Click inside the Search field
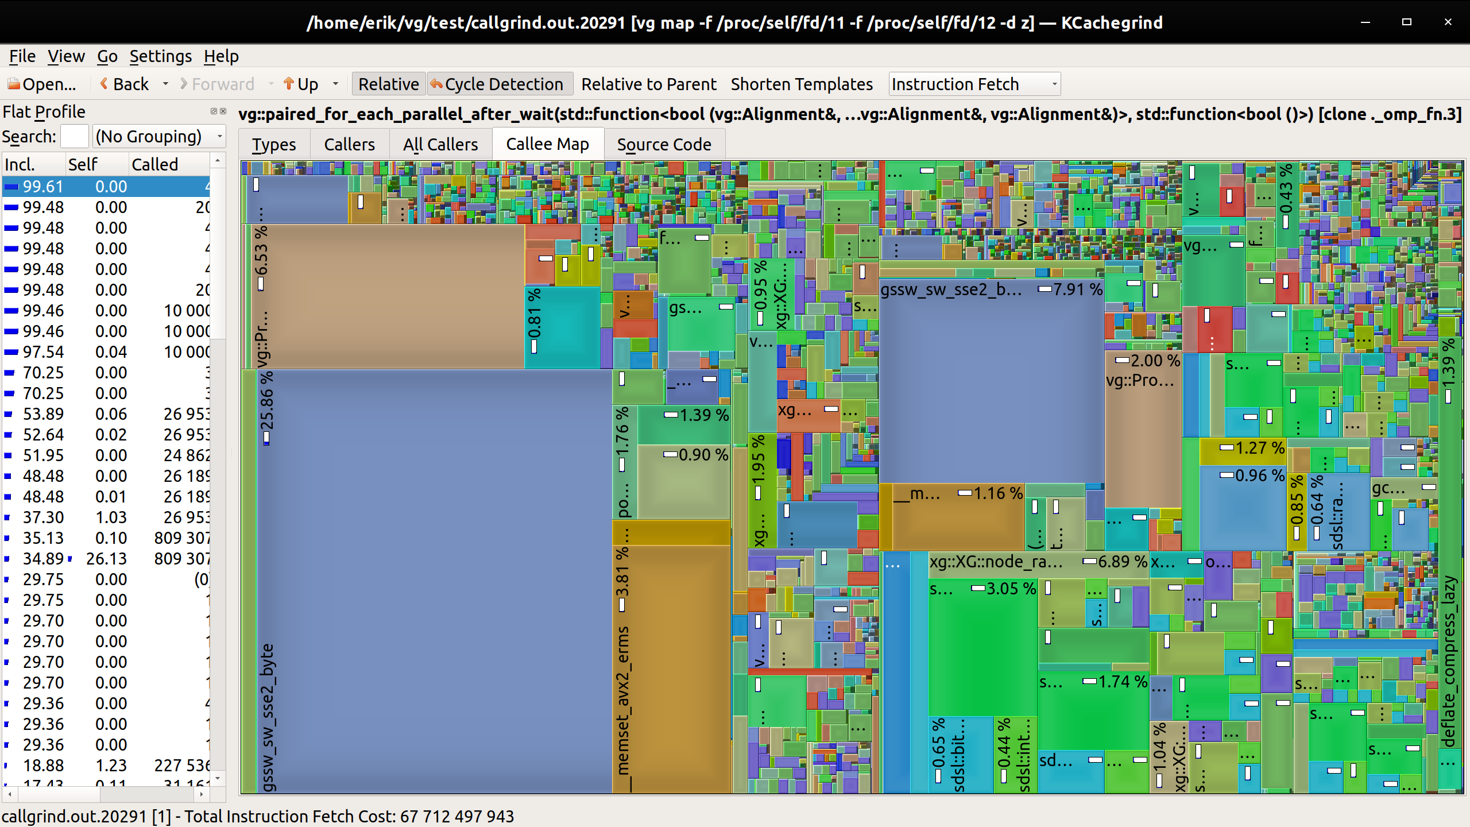Screen dimensions: 1470x827 (75, 136)
